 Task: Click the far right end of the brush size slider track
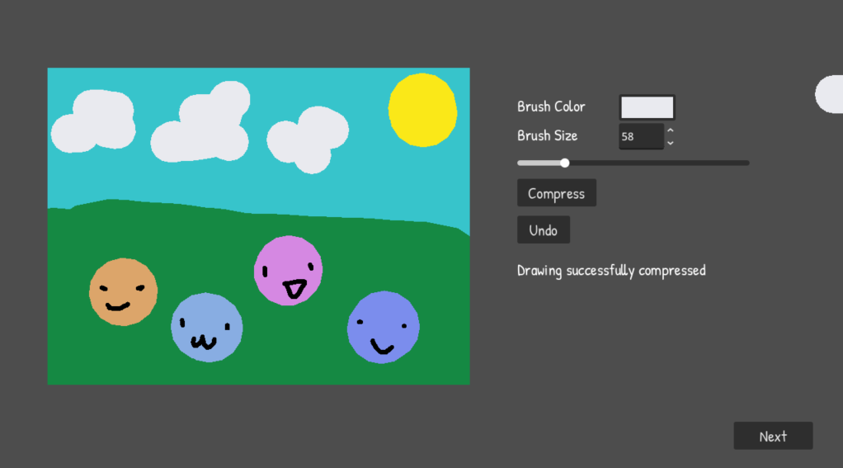coord(746,163)
